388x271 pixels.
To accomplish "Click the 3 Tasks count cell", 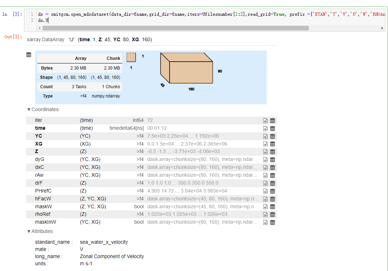I will [x=79, y=87].
